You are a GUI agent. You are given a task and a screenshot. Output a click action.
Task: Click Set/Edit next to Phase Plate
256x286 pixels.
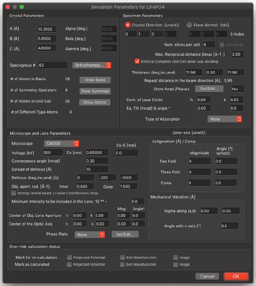[125, 234]
